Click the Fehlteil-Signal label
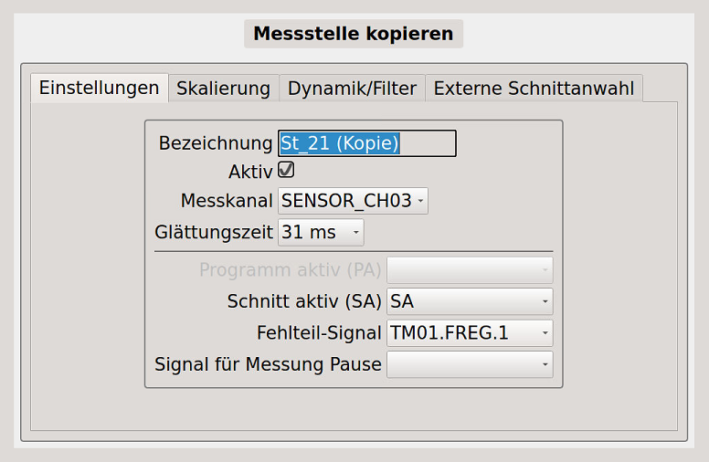 click(319, 332)
